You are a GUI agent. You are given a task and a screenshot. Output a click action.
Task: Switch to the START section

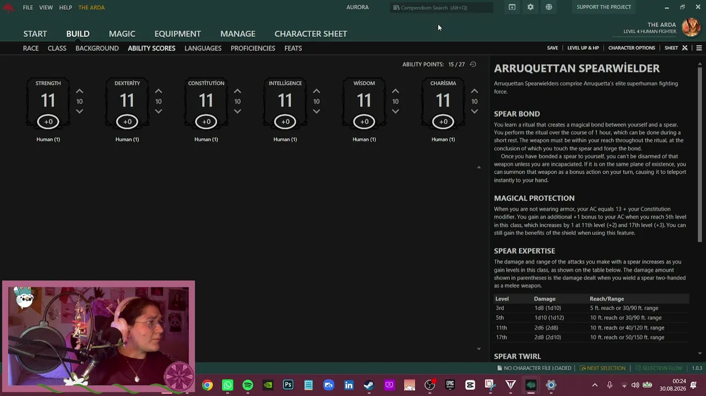pos(35,34)
